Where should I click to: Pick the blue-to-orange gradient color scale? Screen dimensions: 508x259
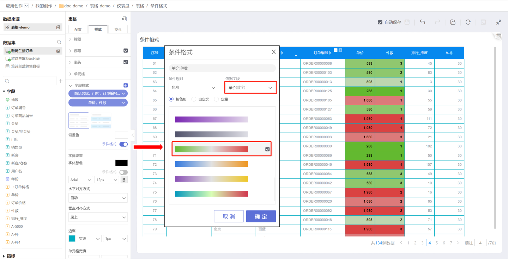[211, 164]
